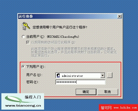Cancel the dialog with 取消 button
The width and height of the screenshot is (138, 111).
pos(108,92)
